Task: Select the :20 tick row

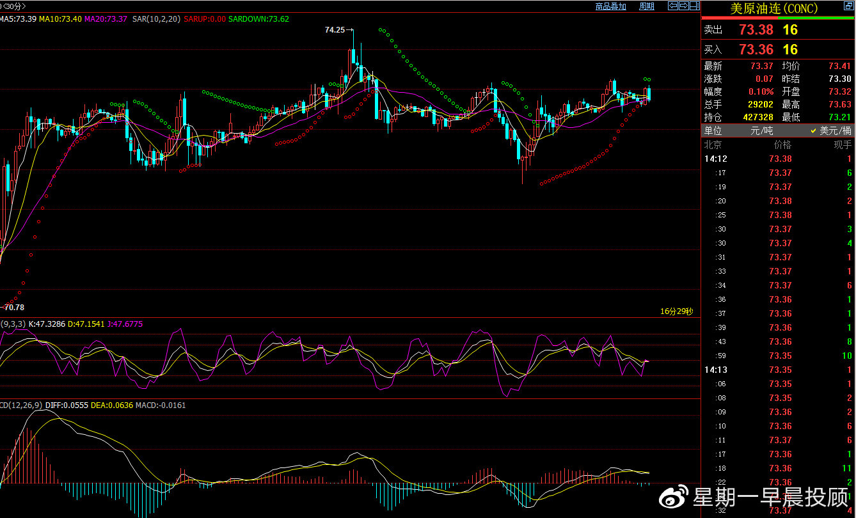Action: point(779,201)
